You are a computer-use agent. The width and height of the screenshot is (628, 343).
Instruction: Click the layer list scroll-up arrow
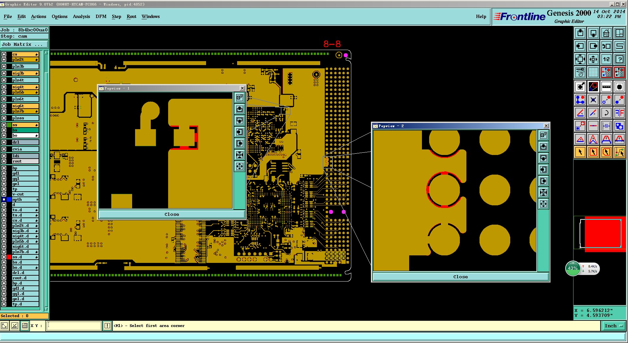(x=46, y=53)
